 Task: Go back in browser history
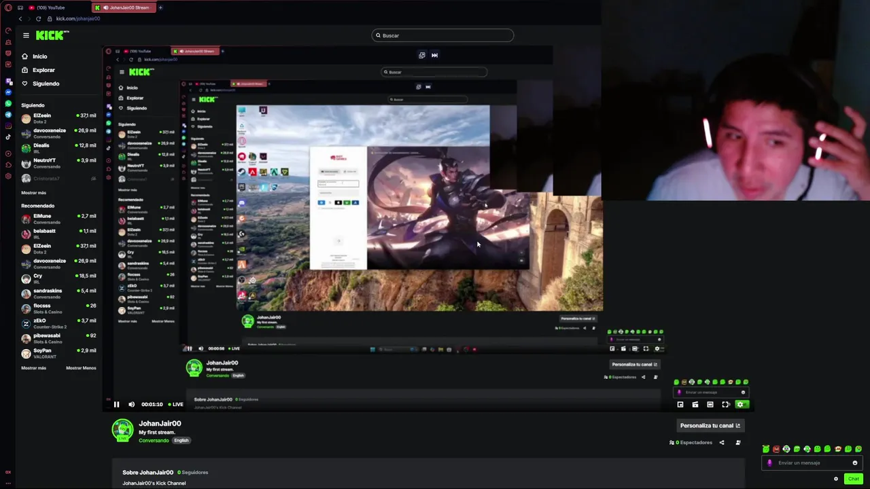tap(20, 19)
